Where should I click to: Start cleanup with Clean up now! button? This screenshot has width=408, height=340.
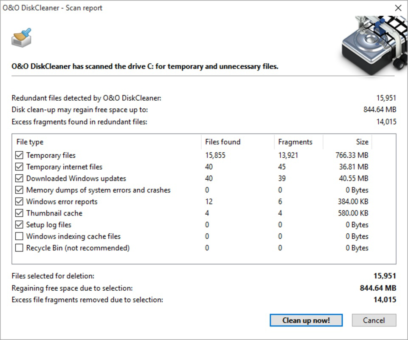tap(306, 320)
